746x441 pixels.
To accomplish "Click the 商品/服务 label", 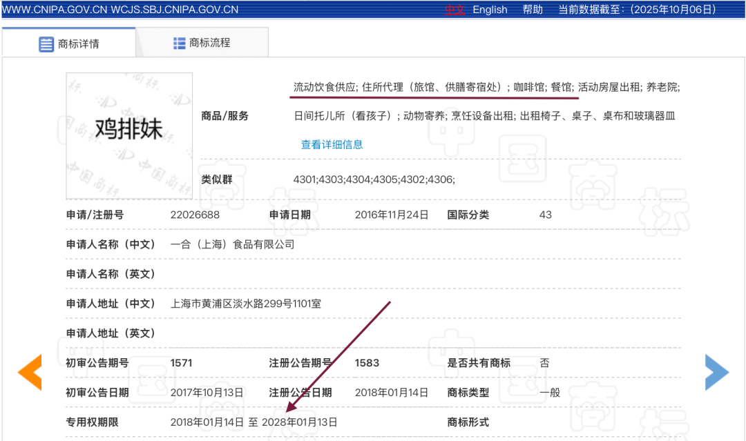I will tap(224, 116).
